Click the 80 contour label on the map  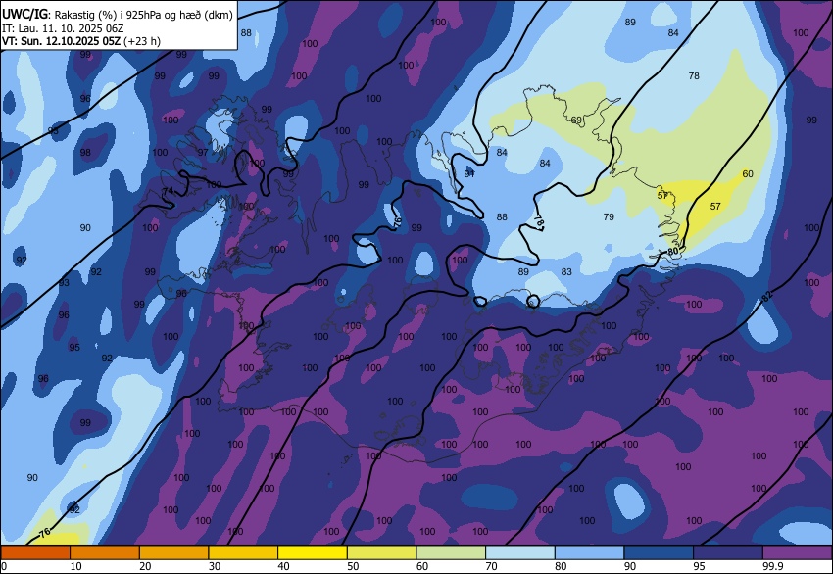click(673, 251)
